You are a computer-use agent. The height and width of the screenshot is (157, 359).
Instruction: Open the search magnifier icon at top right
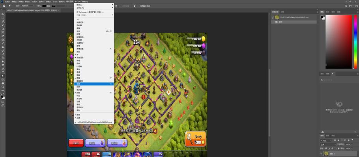coord(347,6)
